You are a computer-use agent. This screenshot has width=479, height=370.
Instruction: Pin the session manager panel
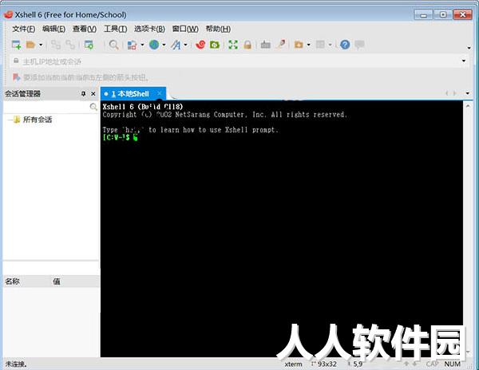click(x=83, y=93)
